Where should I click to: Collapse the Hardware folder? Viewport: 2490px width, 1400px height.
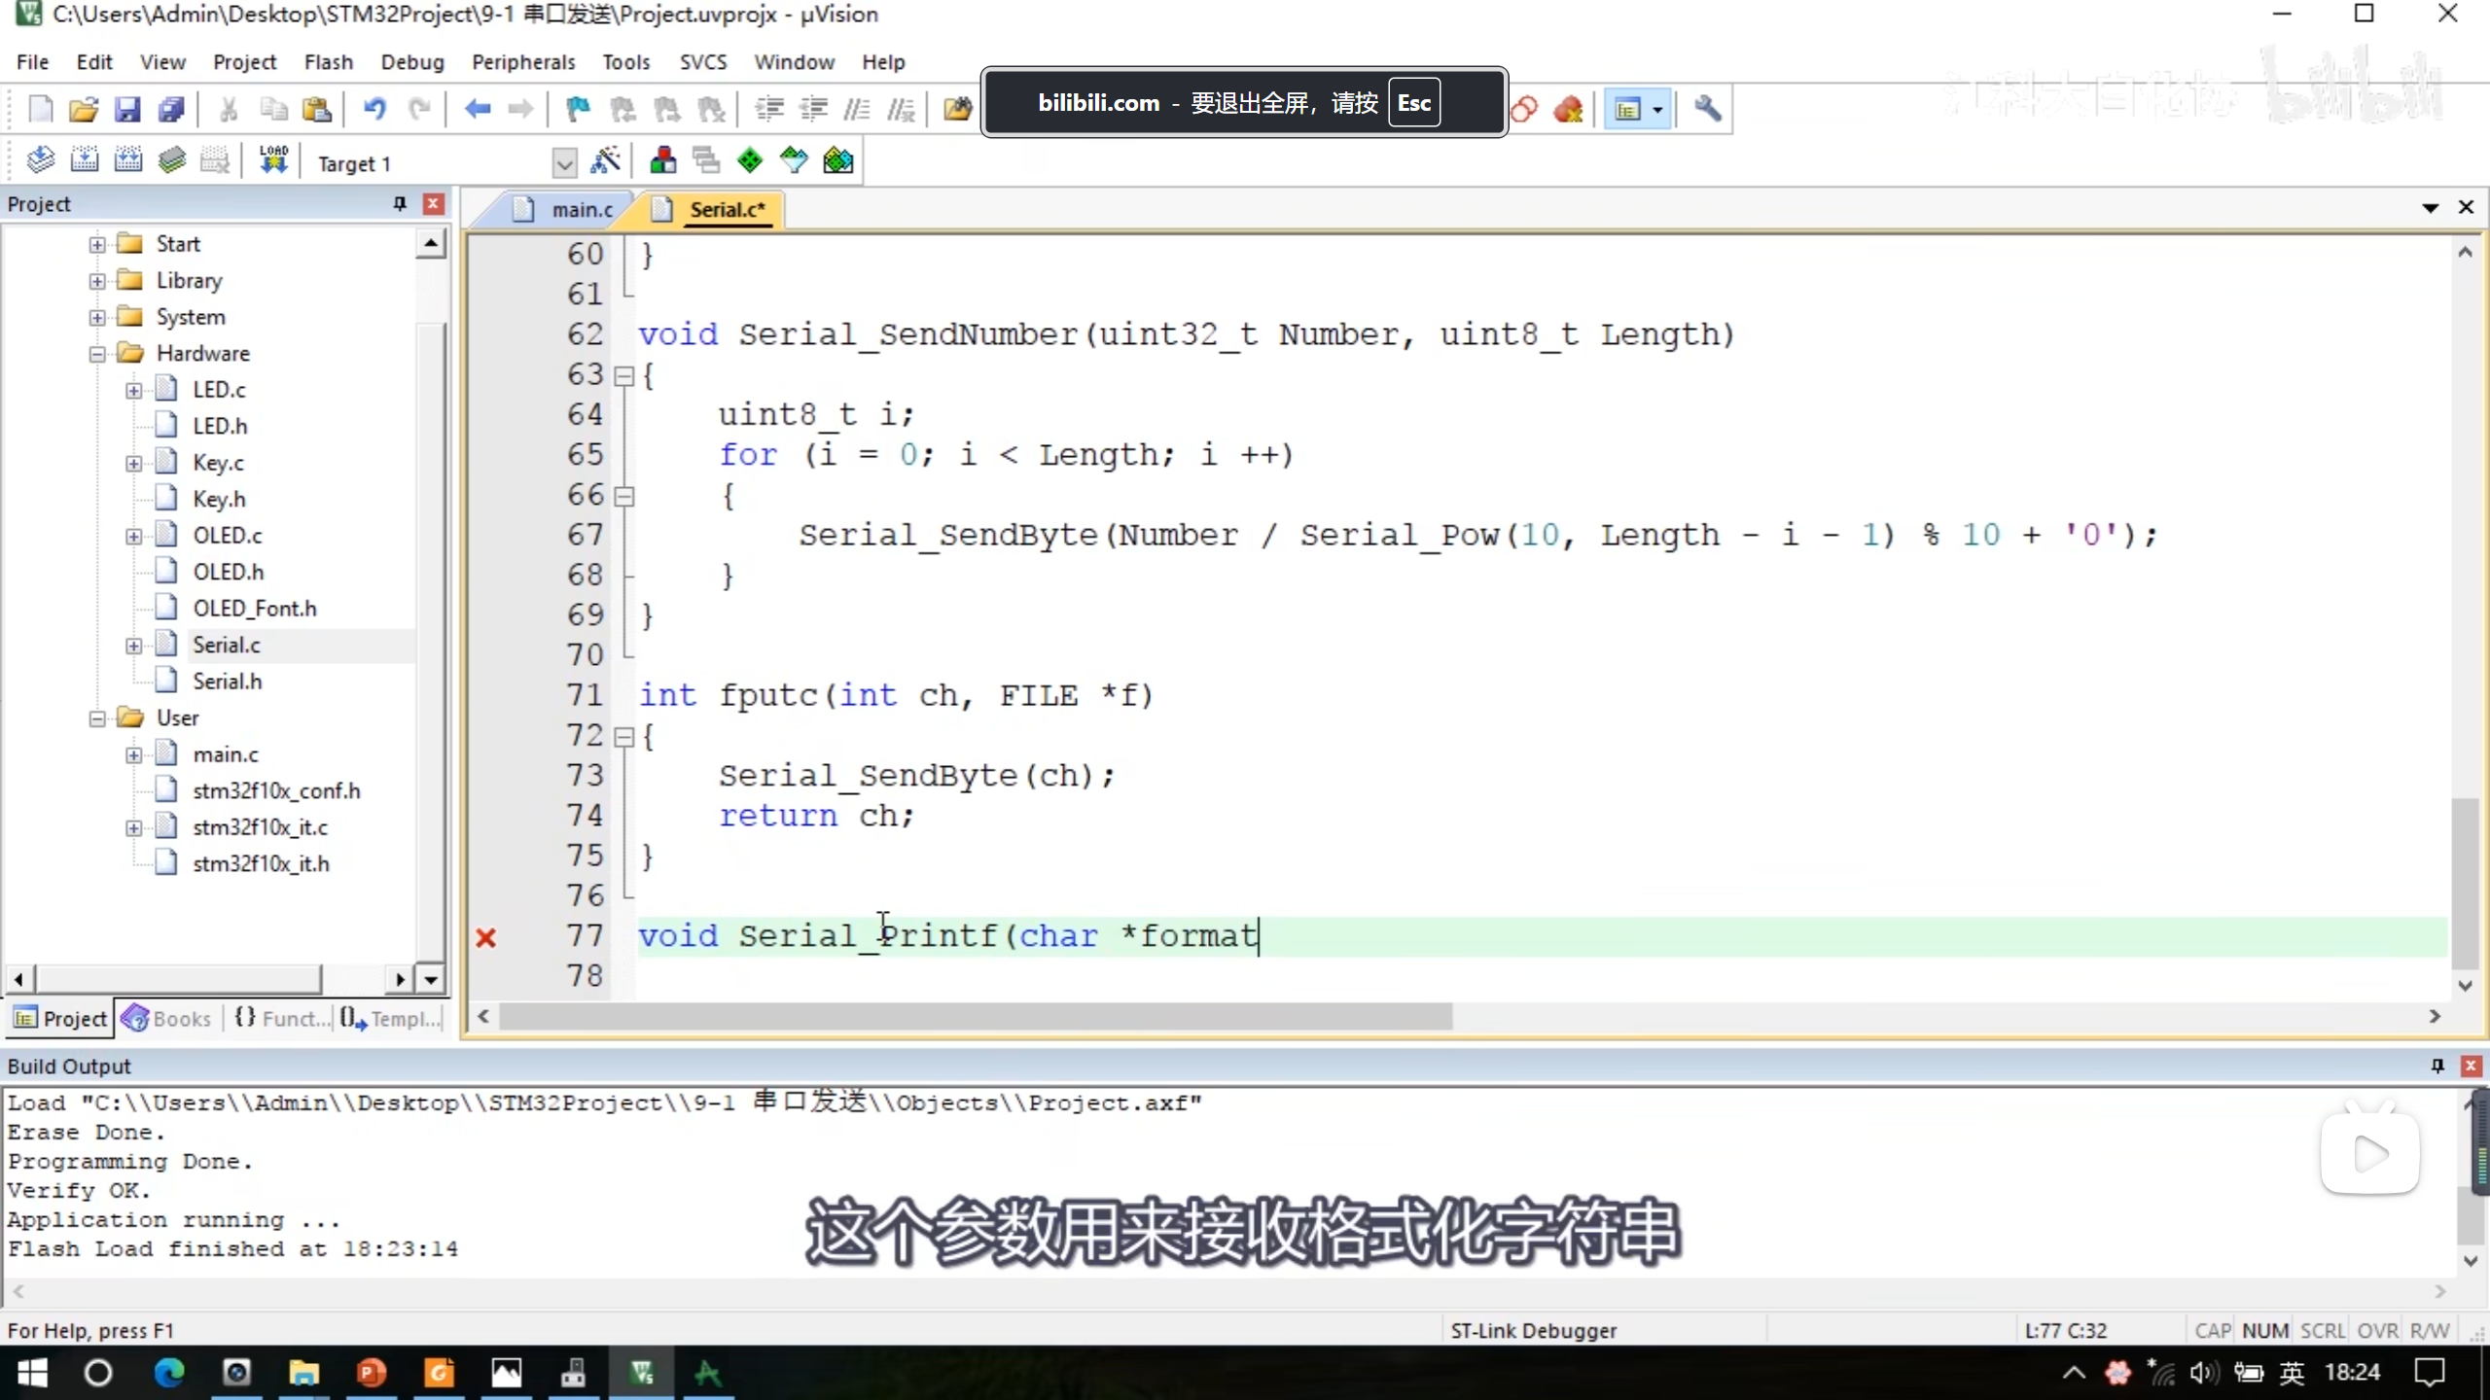pyautogui.click(x=97, y=354)
